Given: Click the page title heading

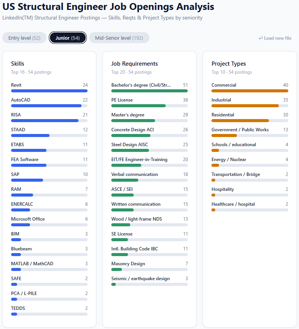Looking at the screenshot, I should click(x=108, y=7).
